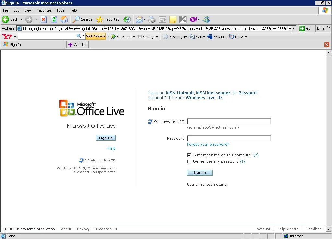332x239 pixels.
Task: Open Yahoo News toolbar button
Action: tap(236, 37)
